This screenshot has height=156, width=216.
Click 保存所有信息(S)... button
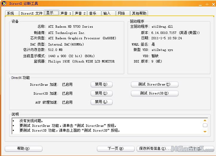(155, 149)
